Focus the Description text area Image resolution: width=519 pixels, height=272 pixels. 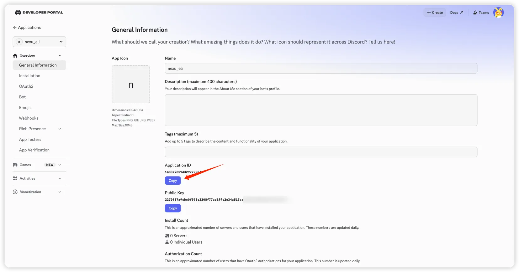321,110
